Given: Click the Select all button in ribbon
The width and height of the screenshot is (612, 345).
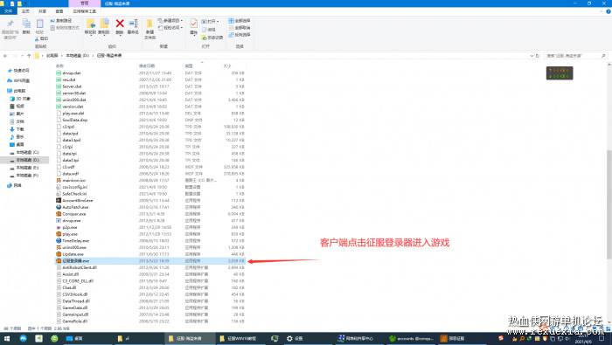Looking at the screenshot, I should click(240, 21).
